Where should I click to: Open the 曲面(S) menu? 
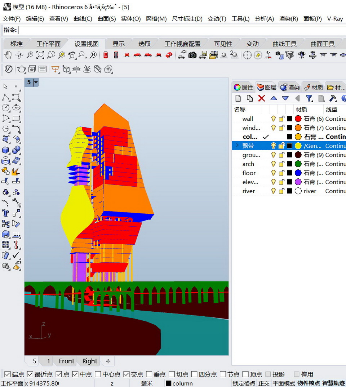click(107, 19)
